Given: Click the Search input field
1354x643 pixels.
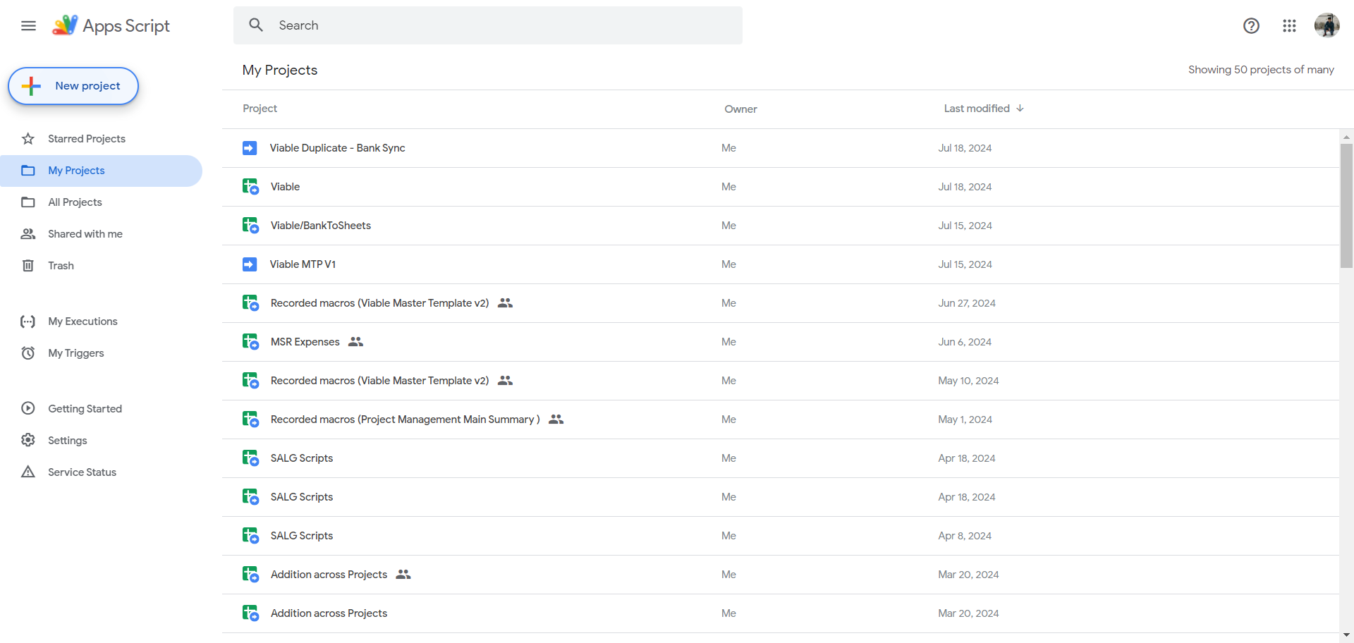Looking at the screenshot, I should point(488,25).
